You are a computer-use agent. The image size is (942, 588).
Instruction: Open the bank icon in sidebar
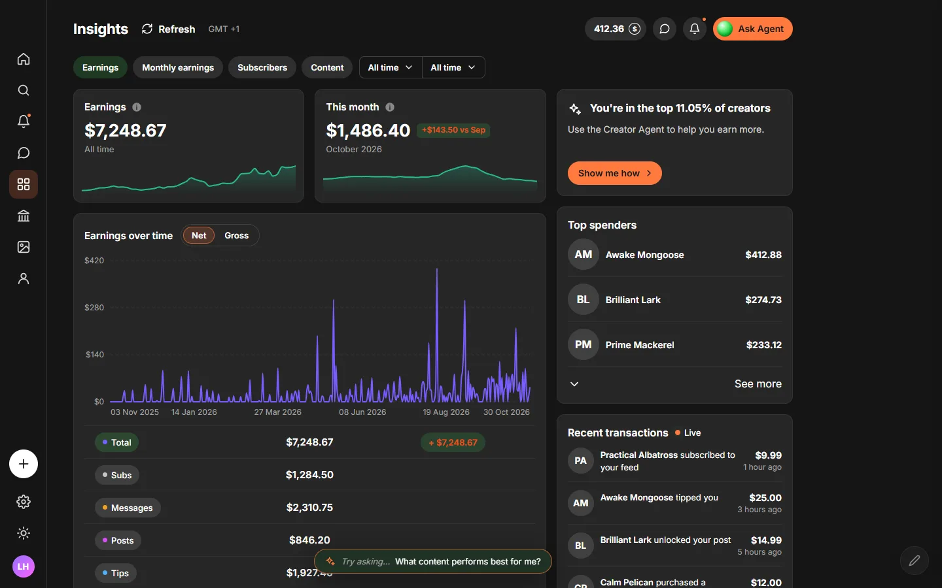(x=24, y=216)
